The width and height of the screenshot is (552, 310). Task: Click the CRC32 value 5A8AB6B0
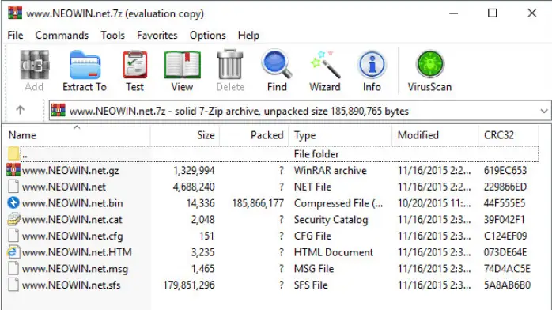click(x=507, y=285)
